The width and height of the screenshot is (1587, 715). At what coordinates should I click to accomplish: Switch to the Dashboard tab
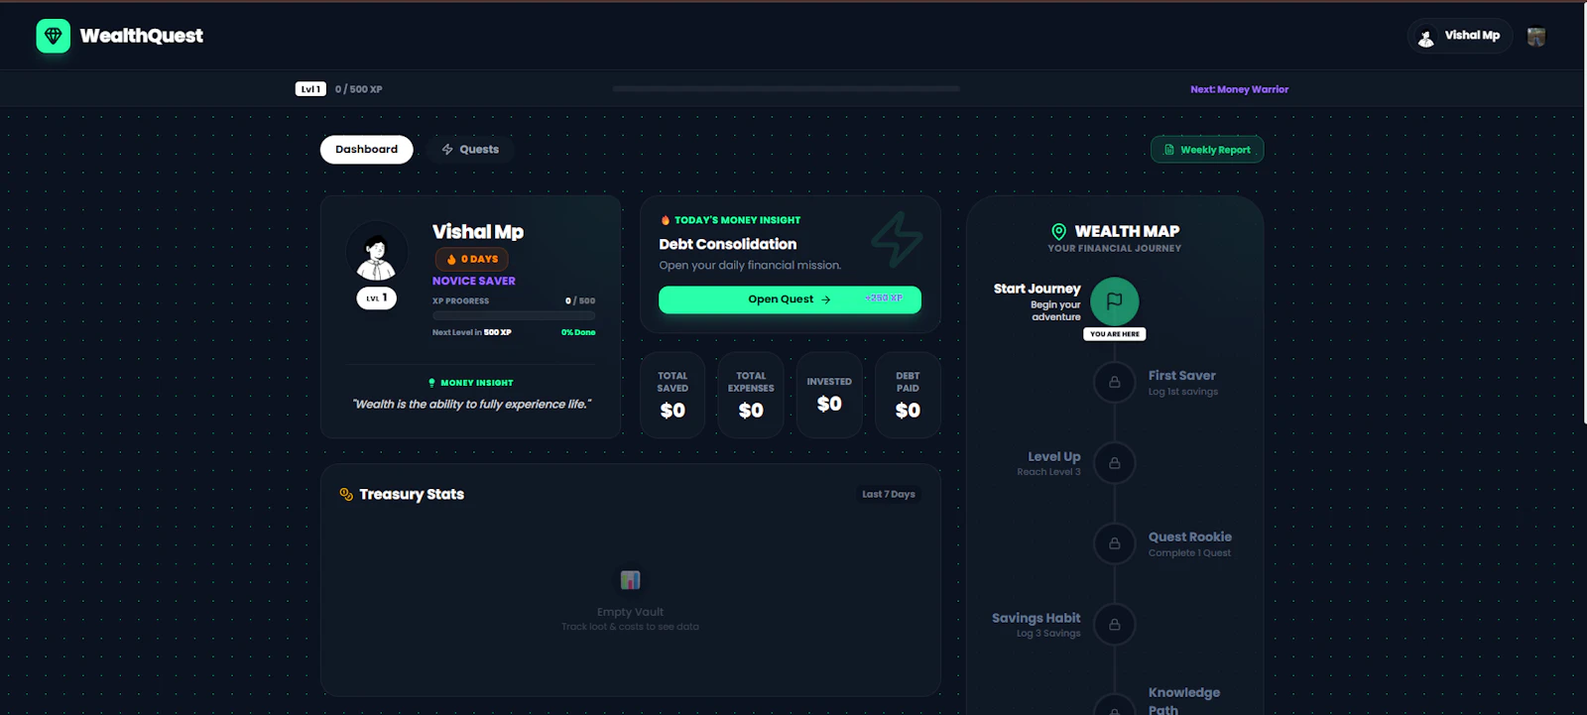click(366, 150)
